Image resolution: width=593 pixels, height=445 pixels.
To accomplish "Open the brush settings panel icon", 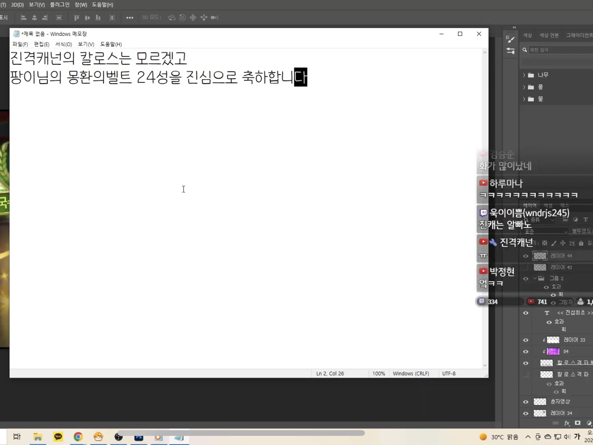I will click(x=511, y=39).
